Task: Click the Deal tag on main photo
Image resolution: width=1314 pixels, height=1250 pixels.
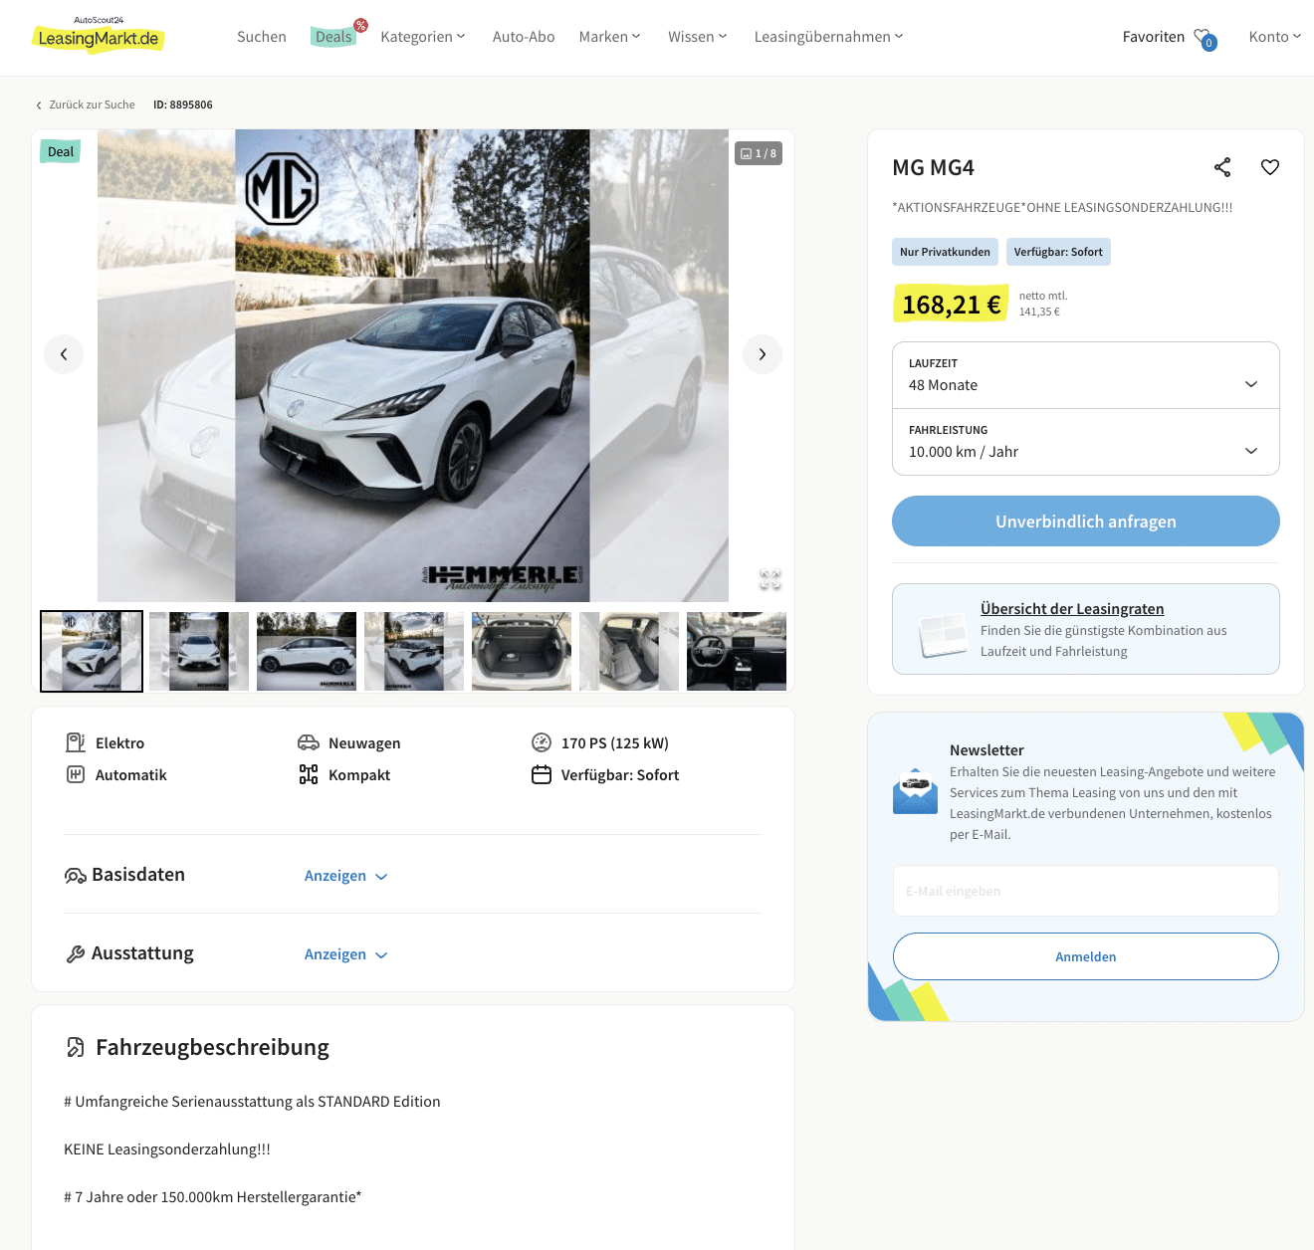Action: [61, 151]
